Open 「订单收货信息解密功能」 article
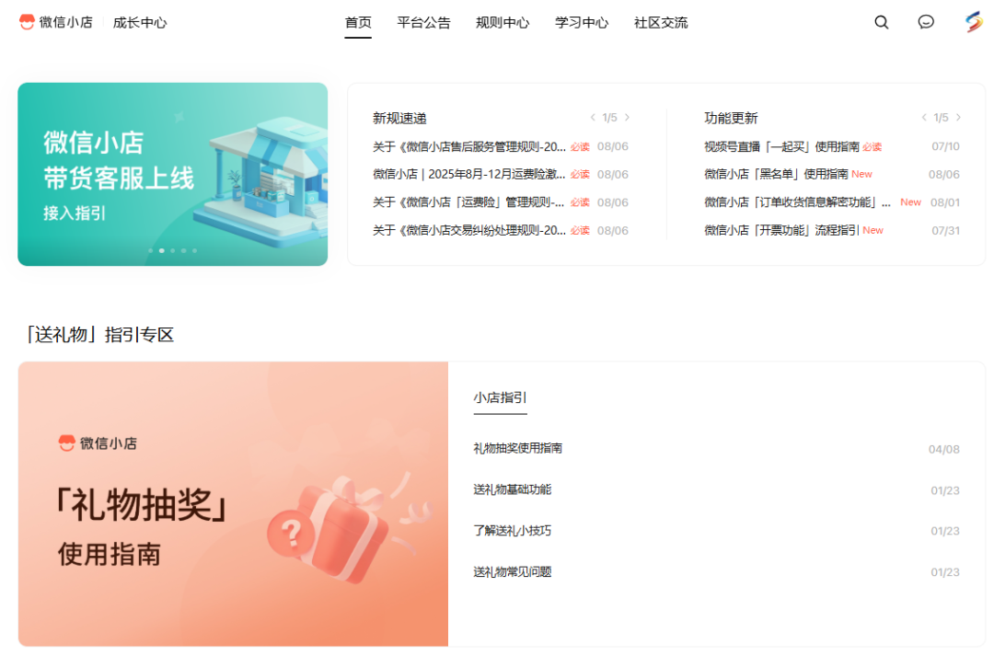994x656 pixels. tap(797, 202)
